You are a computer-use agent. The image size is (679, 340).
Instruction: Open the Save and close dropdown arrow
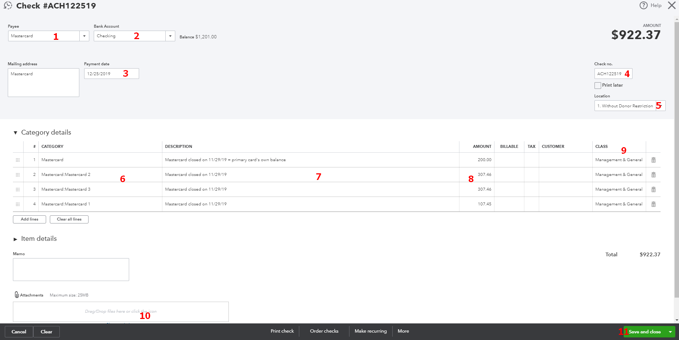(x=670, y=332)
